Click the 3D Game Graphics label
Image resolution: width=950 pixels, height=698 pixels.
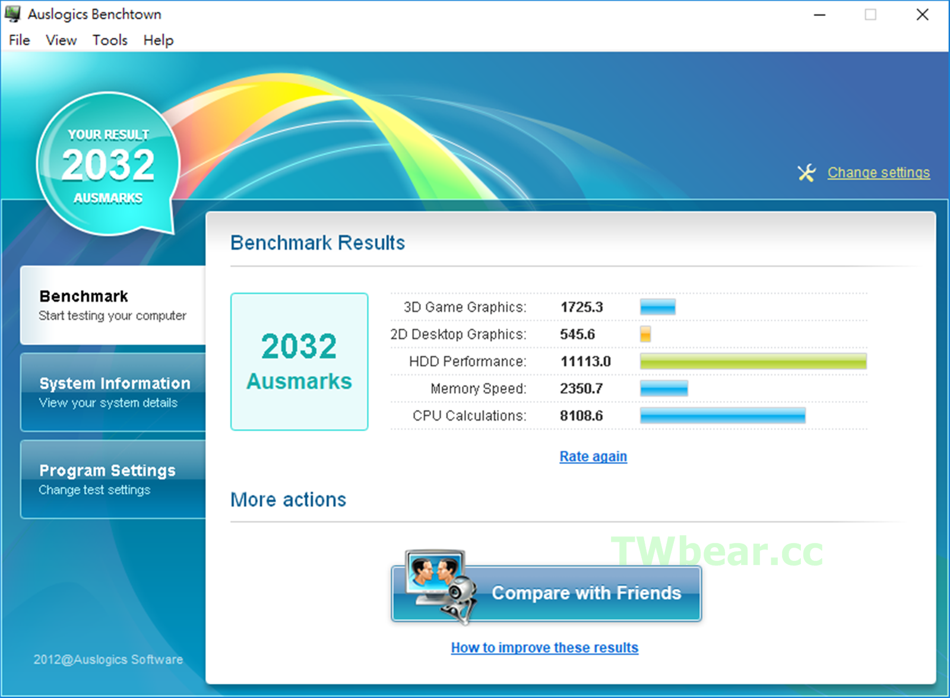pos(465,307)
